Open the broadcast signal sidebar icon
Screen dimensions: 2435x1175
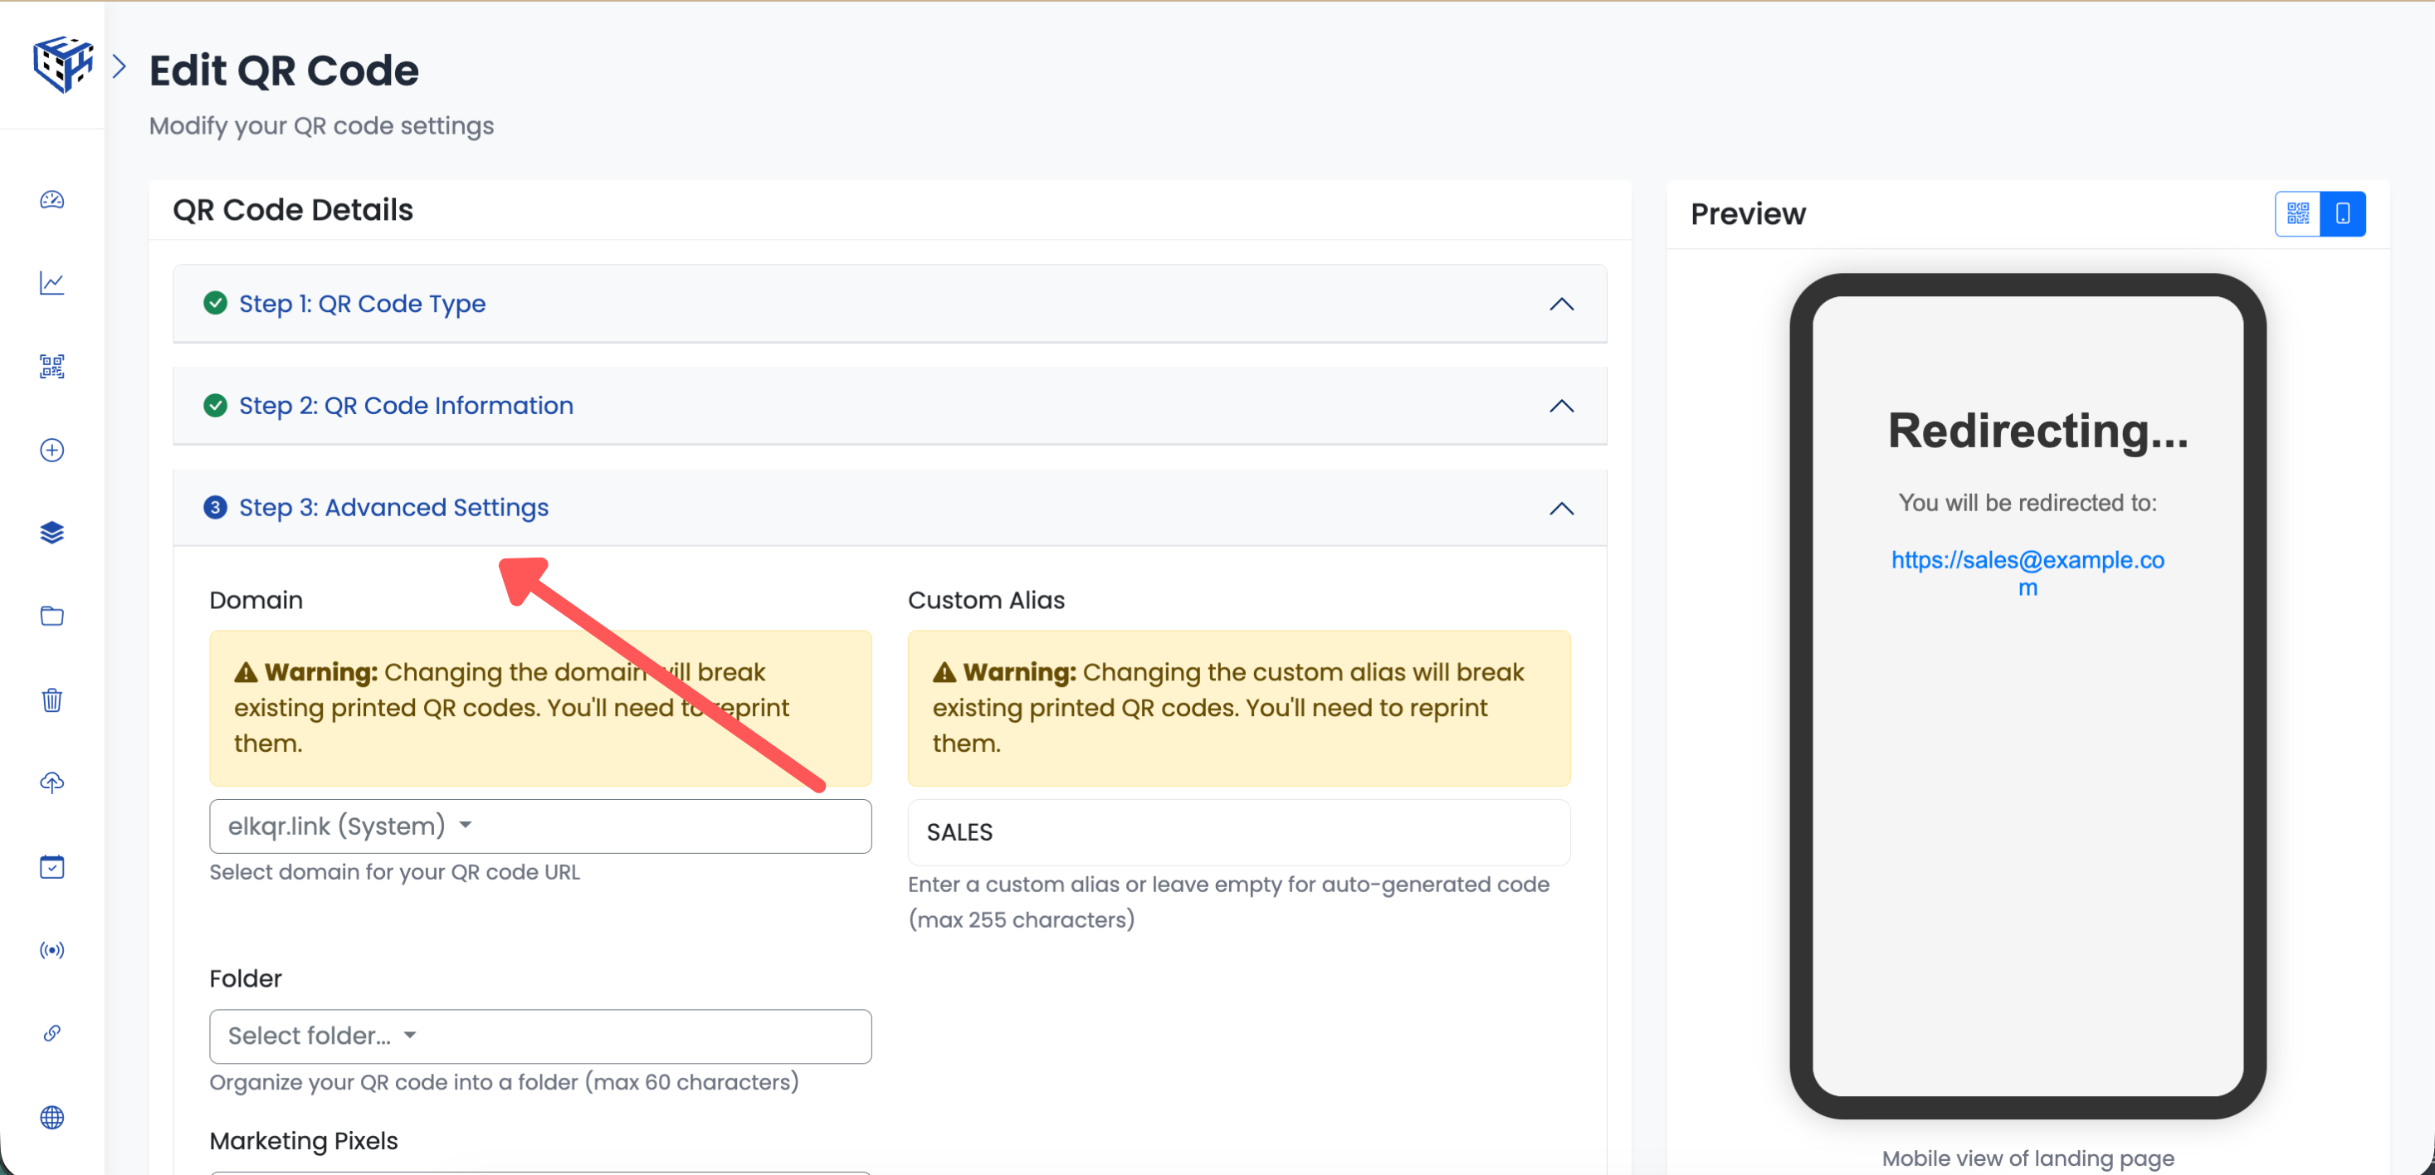coord(52,950)
